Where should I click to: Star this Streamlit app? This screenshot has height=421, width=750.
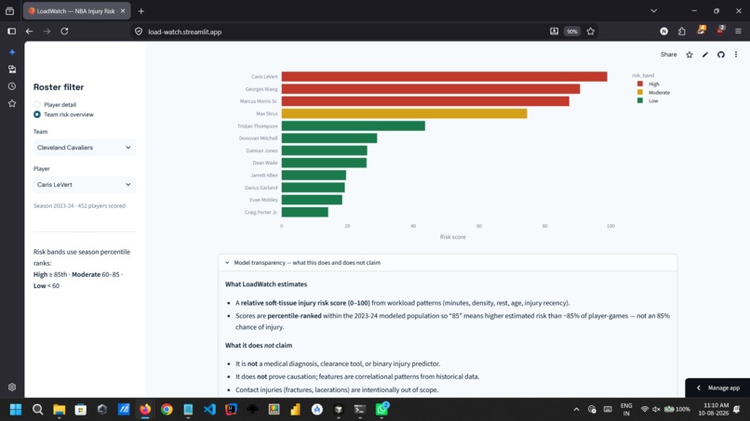[x=690, y=55]
